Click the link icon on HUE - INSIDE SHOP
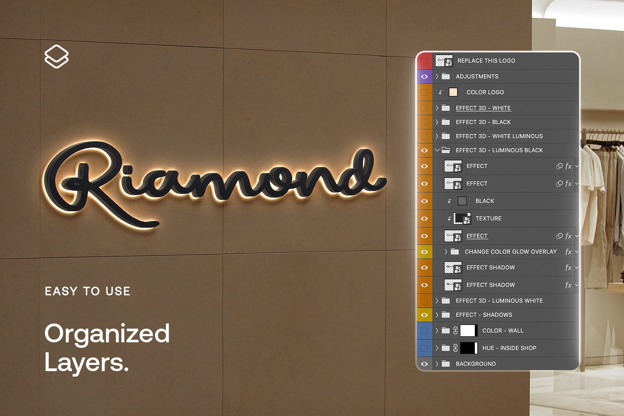624x416 pixels. pos(455,348)
